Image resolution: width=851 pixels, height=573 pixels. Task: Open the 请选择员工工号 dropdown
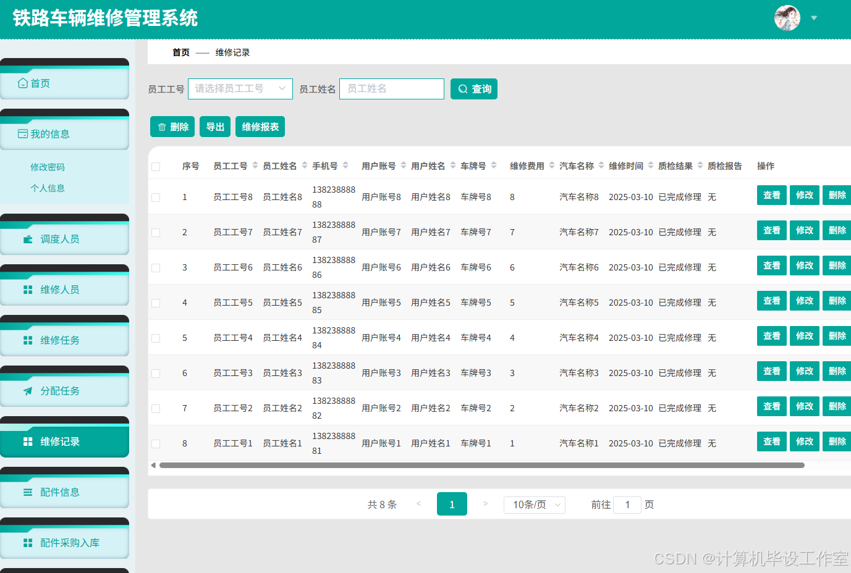pos(240,89)
